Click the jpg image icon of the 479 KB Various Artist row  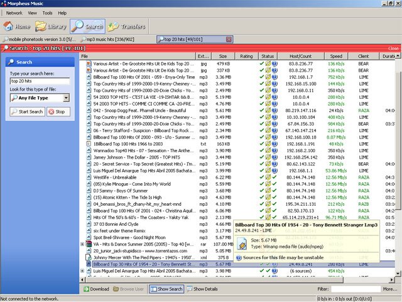coord(89,64)
